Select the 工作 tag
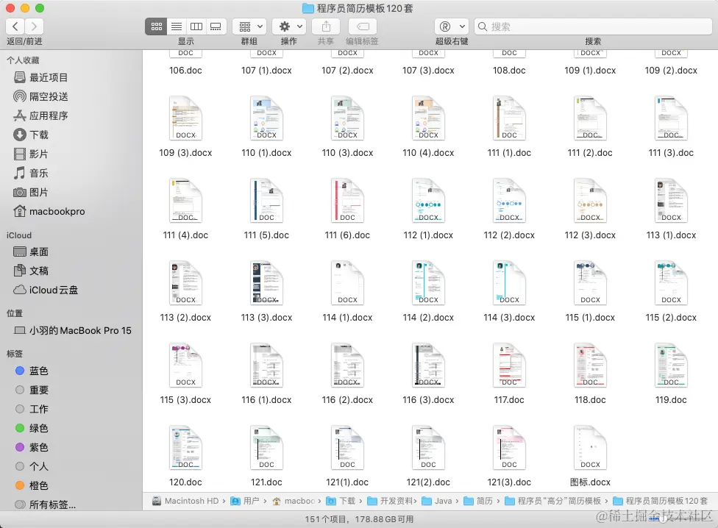The width and height of the screenshot is (718, 528). tap(32, 409)
